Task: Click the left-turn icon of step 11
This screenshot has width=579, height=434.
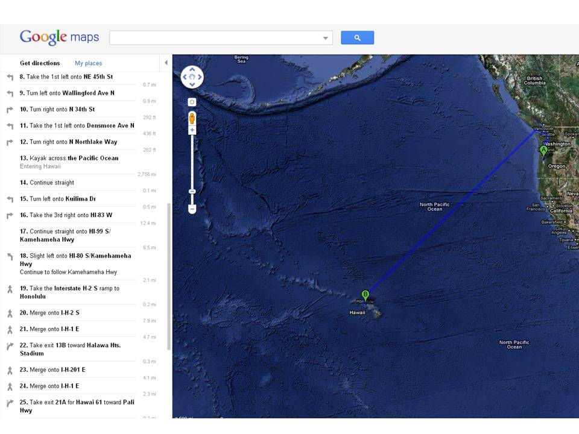Action: (10, 126)
